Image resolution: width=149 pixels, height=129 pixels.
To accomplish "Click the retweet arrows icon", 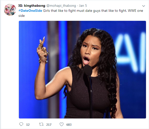I will [x=41, y=124].
